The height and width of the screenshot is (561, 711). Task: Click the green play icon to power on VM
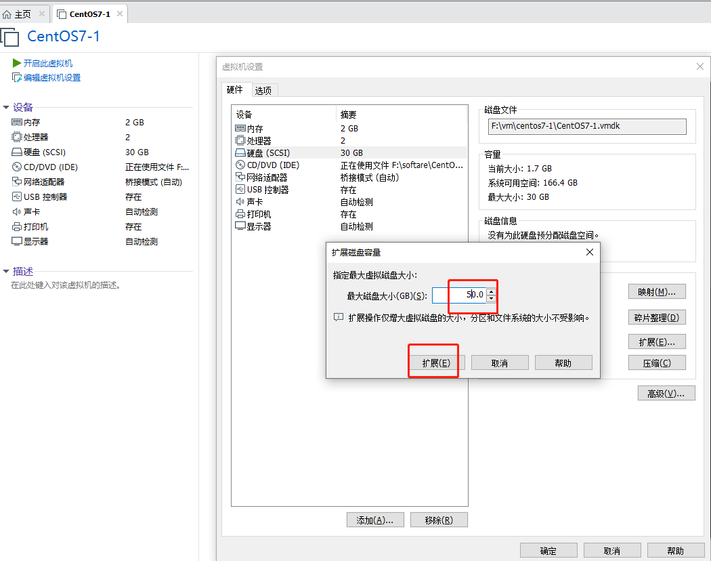click(17, 63)
